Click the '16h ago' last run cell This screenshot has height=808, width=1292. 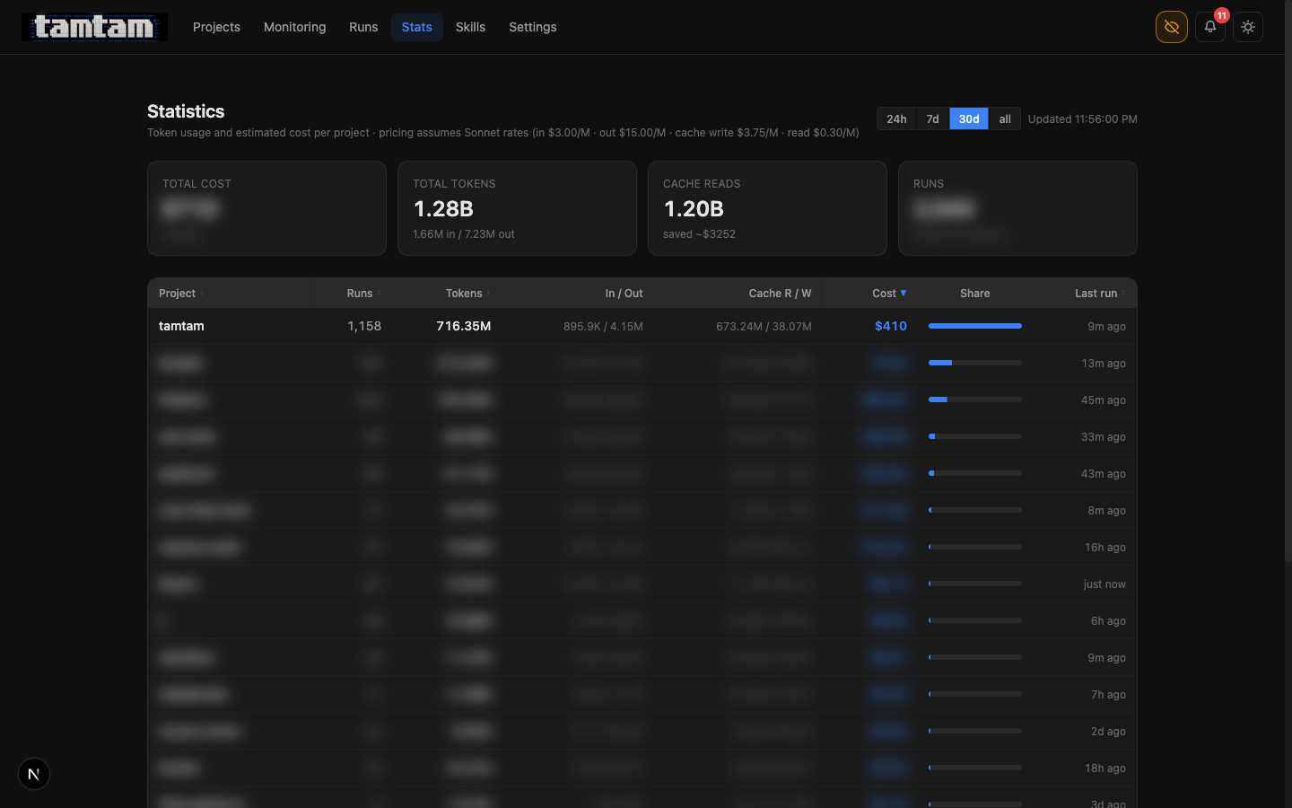pos(1104,548)
